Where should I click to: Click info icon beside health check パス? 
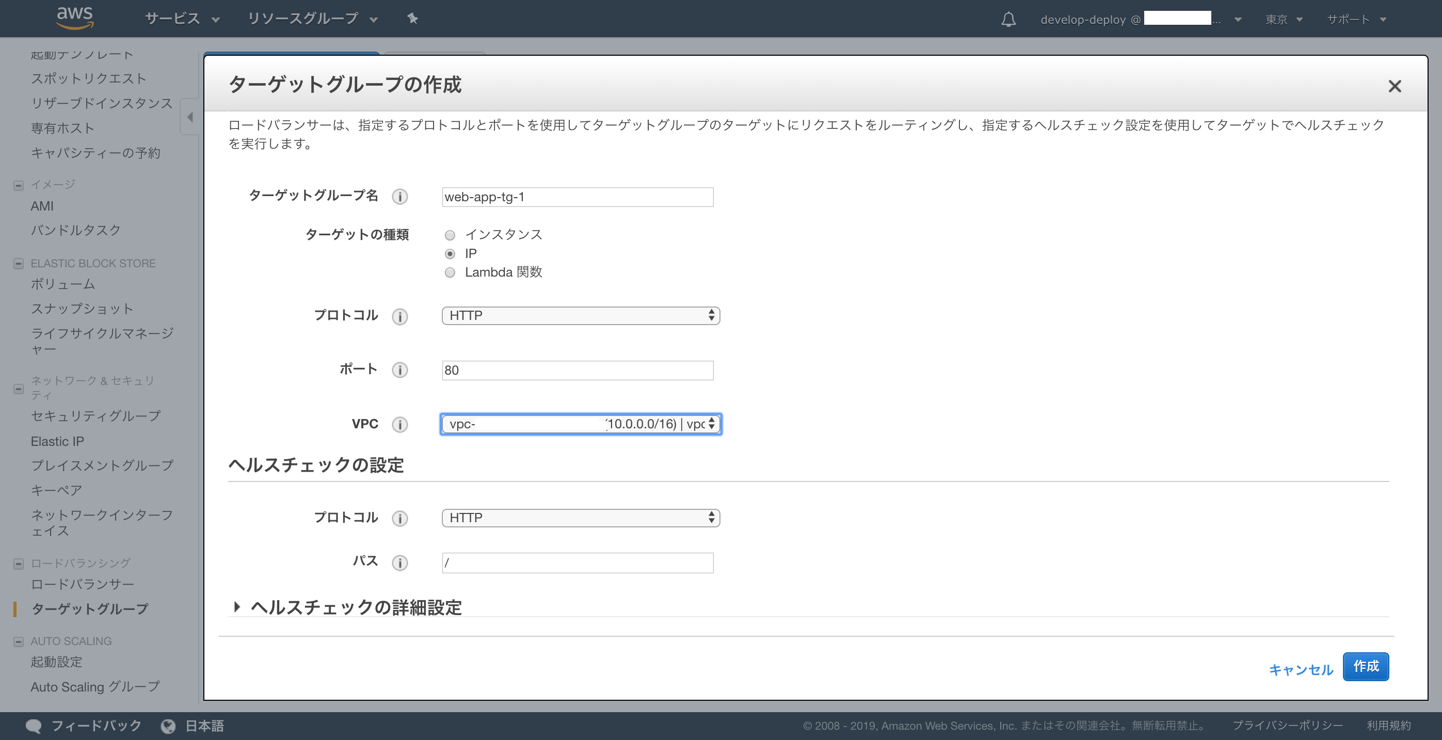pyautogui.click(x=399, y=562)
